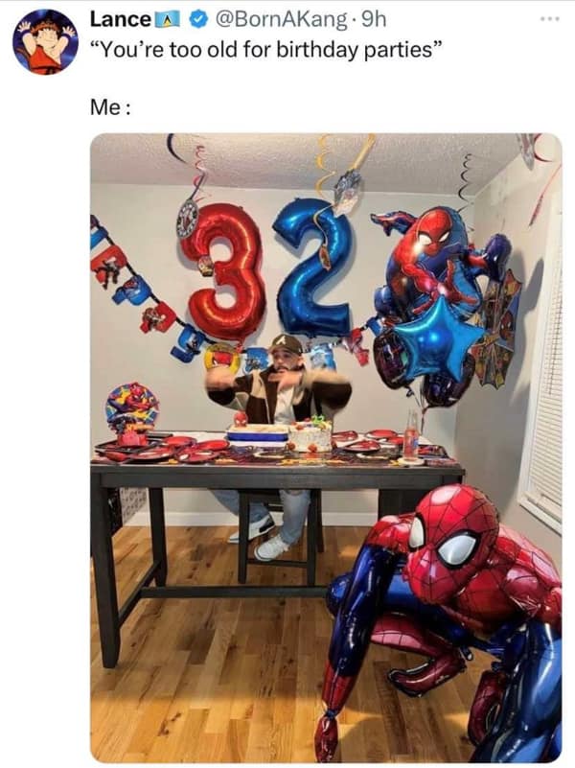575x768 pixels.
Task: Click the man's brown cap
Action: tap(287, 343)
